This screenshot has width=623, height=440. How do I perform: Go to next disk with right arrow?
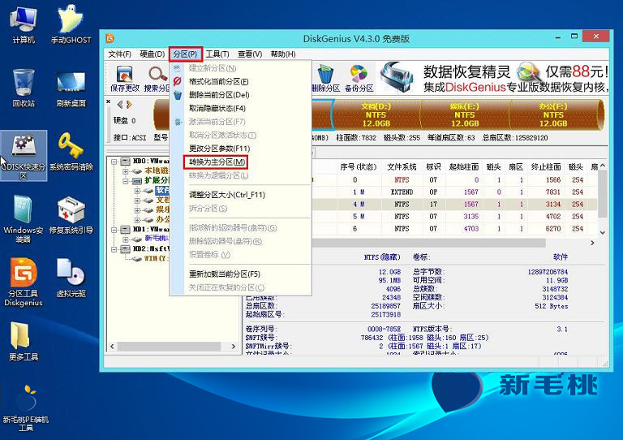coord(129,105)
